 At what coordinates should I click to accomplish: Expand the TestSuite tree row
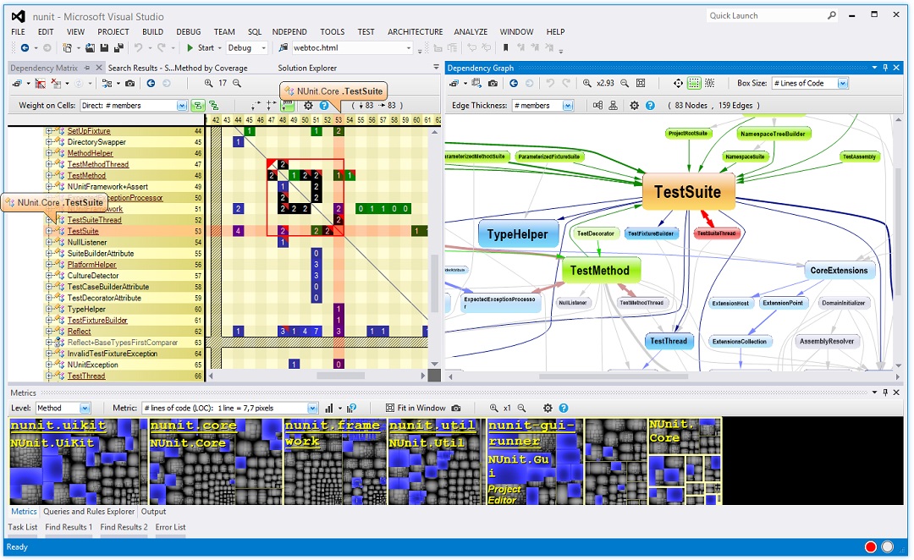(49, 231)
